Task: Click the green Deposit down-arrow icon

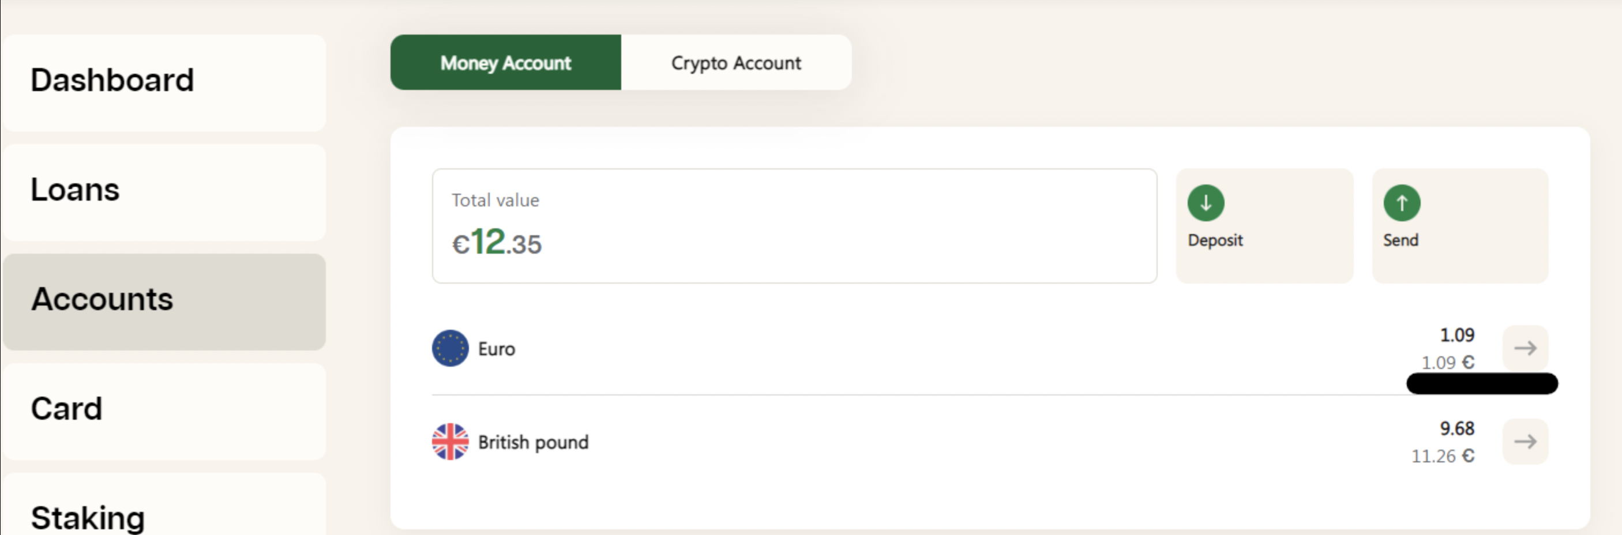Action: point(1206,203)
